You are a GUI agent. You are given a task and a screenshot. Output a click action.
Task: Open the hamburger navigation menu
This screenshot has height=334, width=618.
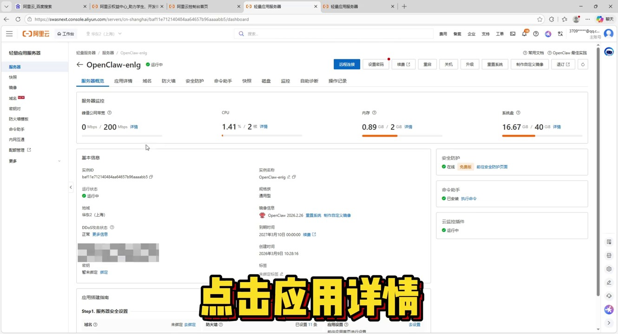pos(9,34)
